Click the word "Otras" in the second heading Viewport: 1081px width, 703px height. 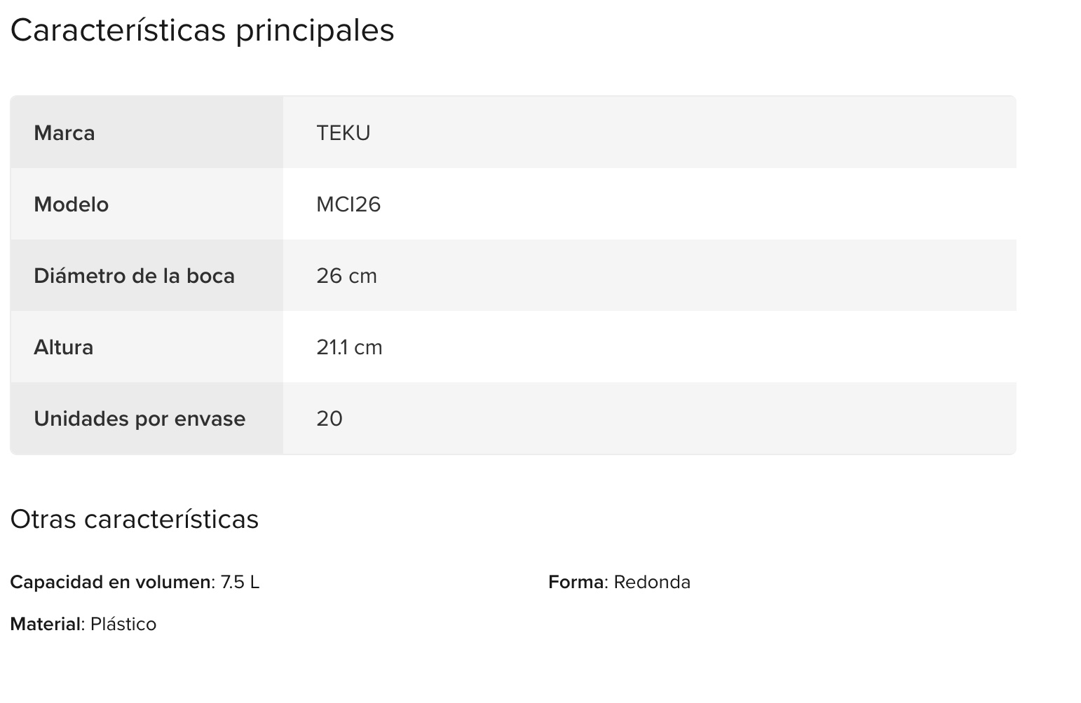(x=43, y=520)
